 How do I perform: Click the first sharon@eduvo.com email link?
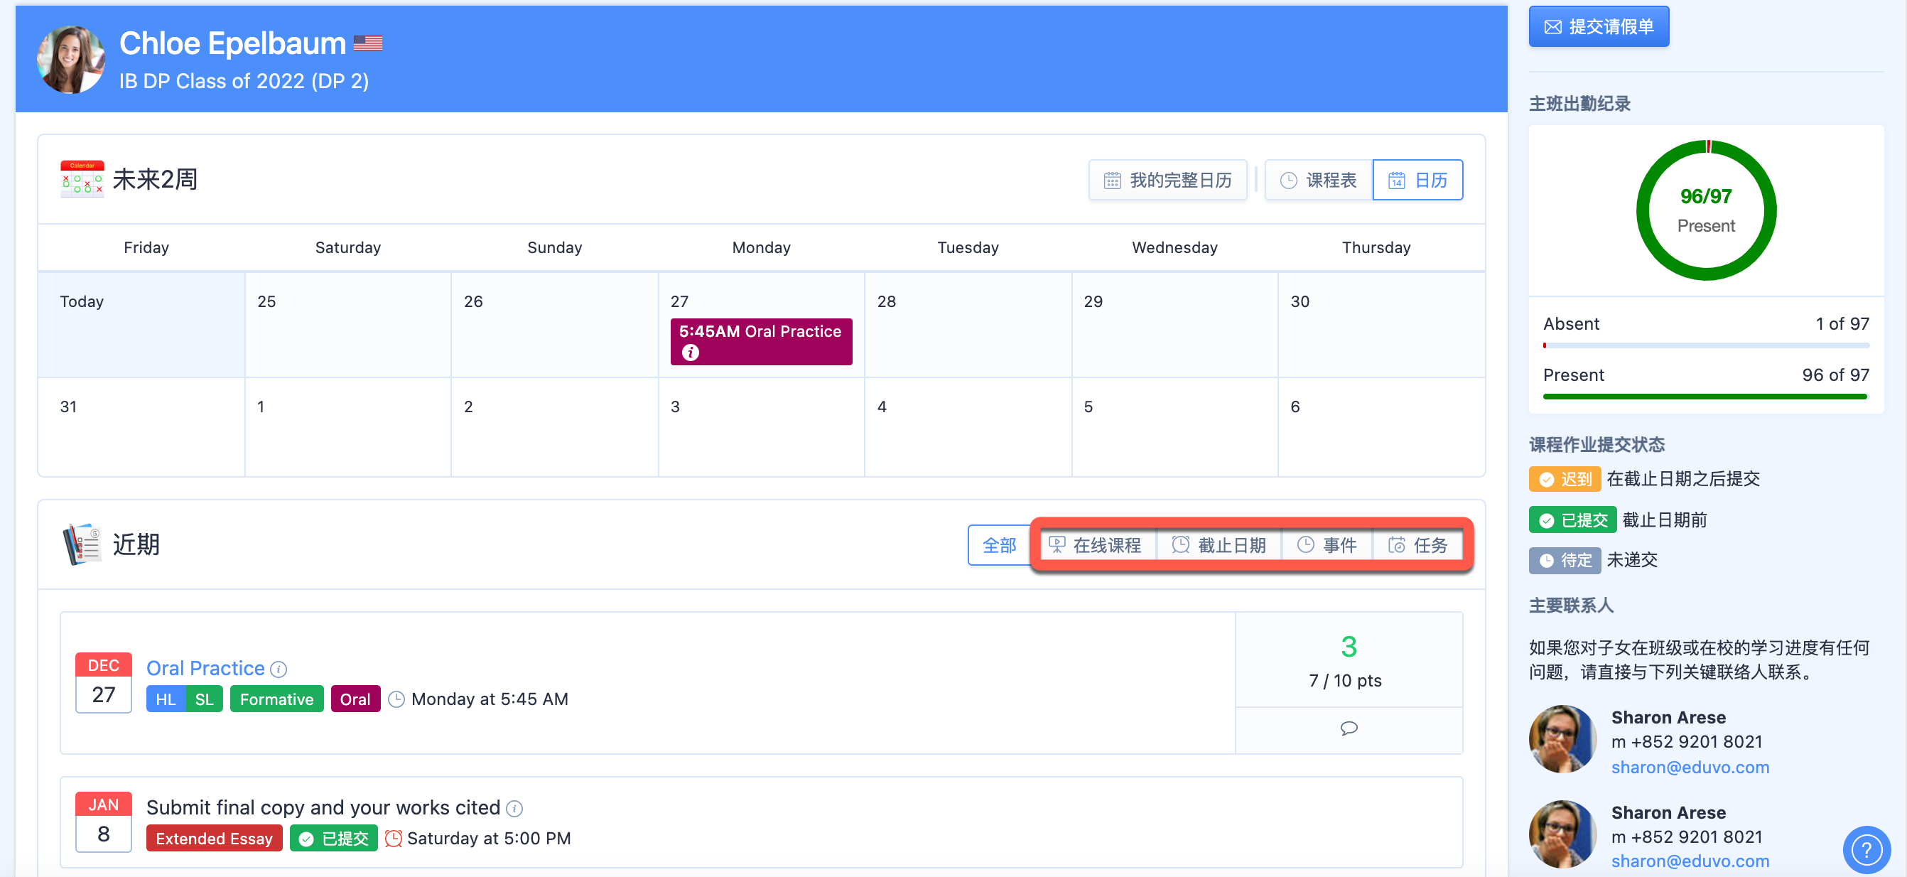(x=1690, y=768)
